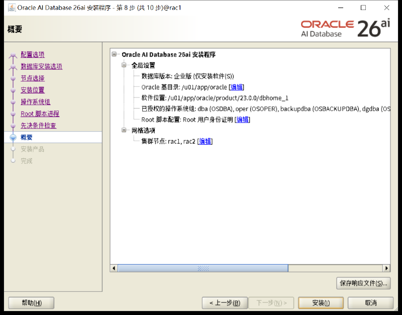Collapse the 全局设置 tree section
The width and height of the screenshot is (402, 315).
coord(124,65)
